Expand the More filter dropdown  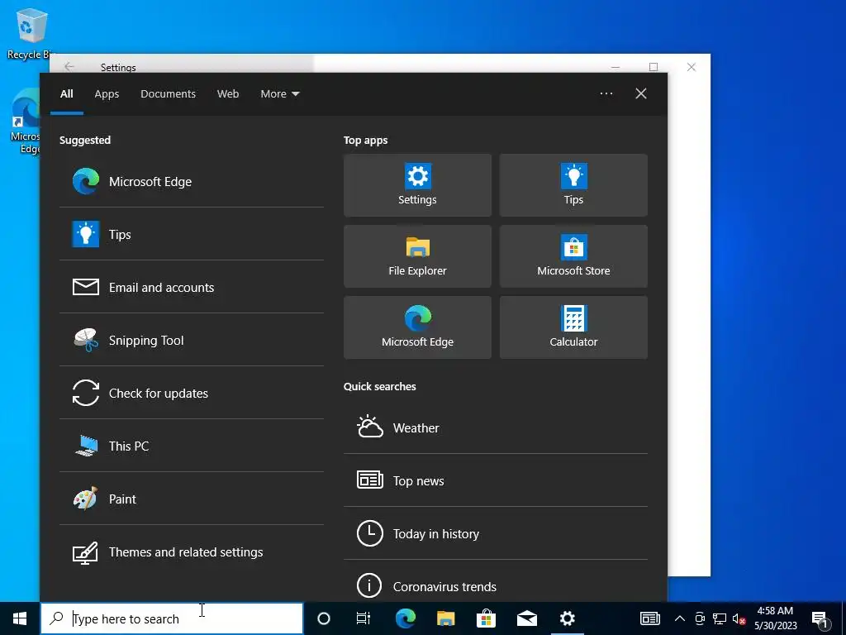tap(280, 94)
